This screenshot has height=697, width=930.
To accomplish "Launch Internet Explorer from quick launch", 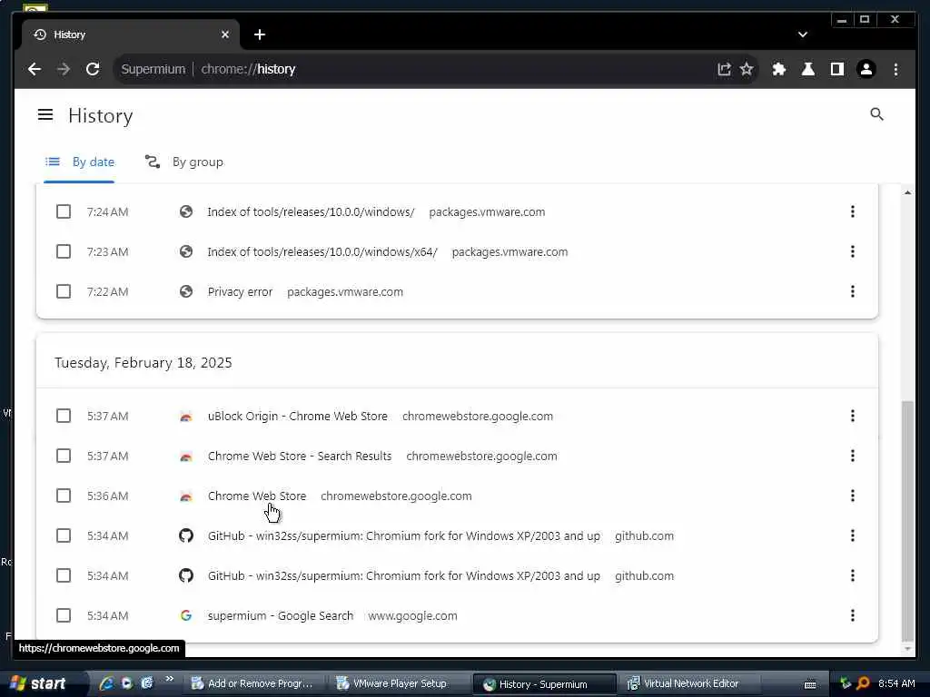I will [x=107, y=683].
